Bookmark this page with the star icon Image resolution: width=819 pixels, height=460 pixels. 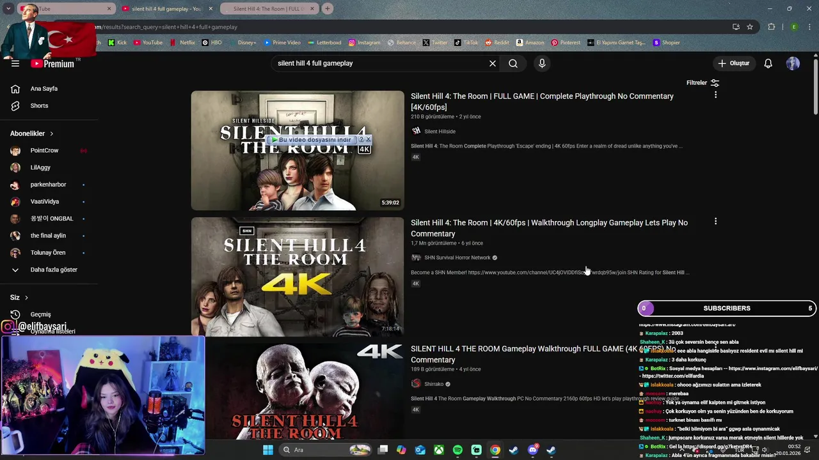coord(750,27)
